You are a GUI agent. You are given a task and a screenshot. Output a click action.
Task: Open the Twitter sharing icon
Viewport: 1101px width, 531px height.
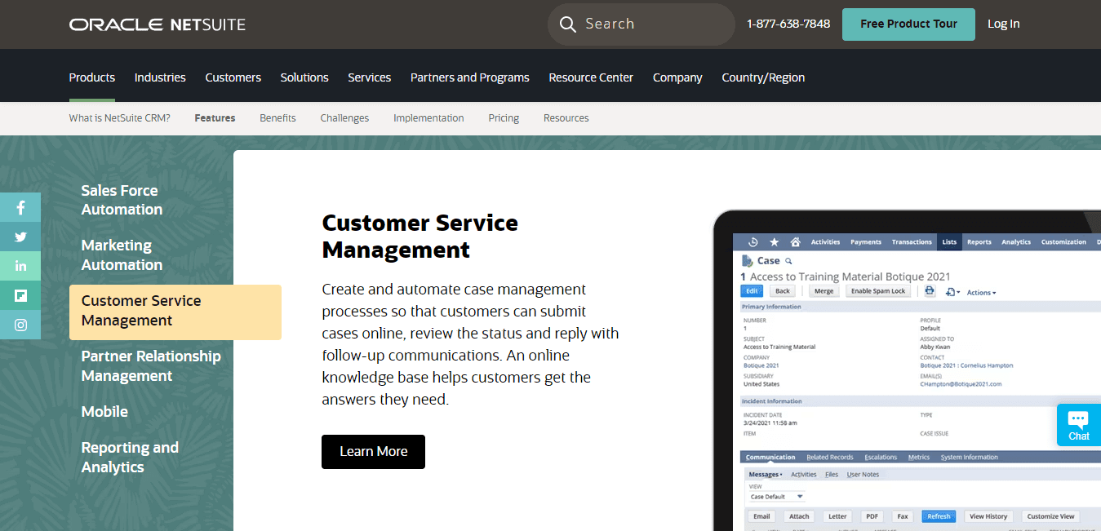(x=20, y=237)
